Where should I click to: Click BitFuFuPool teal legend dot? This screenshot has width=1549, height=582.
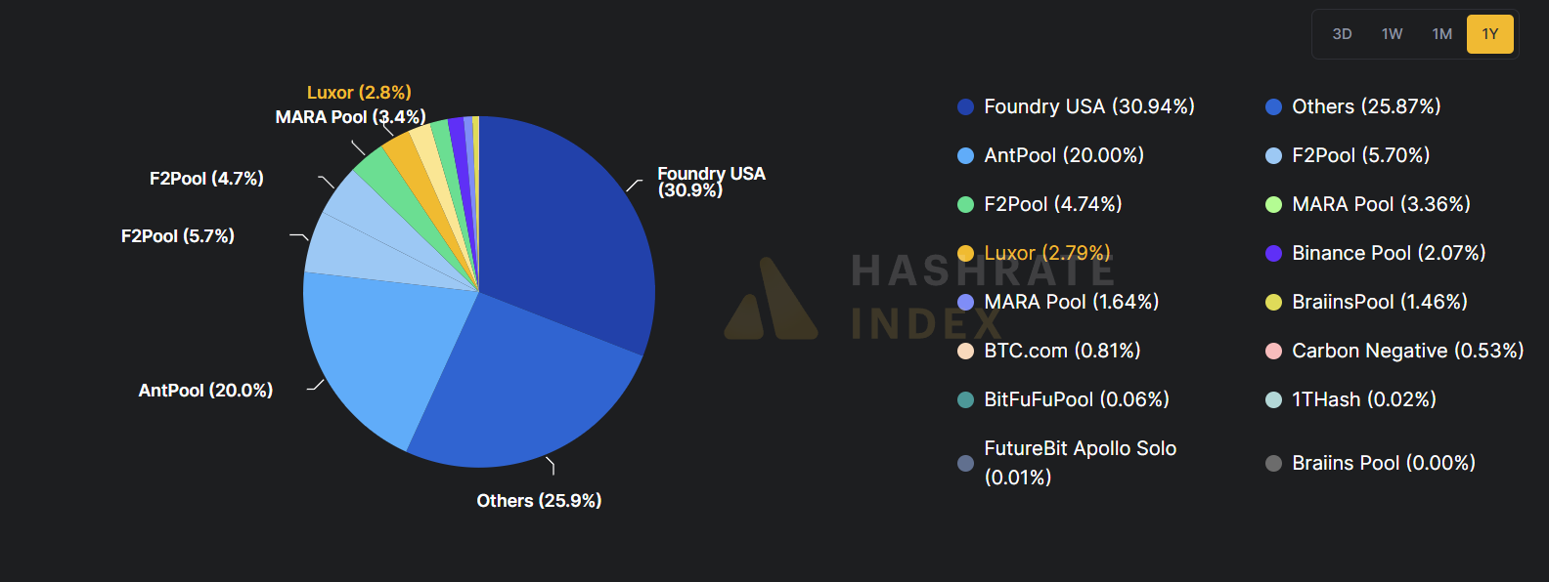tap(965, 399)
